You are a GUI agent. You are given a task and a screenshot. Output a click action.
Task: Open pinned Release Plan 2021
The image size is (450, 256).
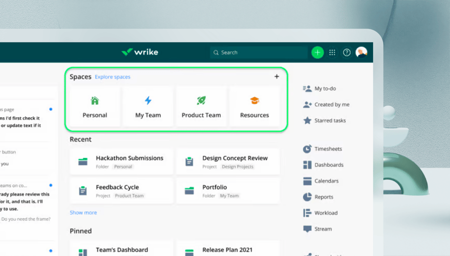(x=228, y=248)
